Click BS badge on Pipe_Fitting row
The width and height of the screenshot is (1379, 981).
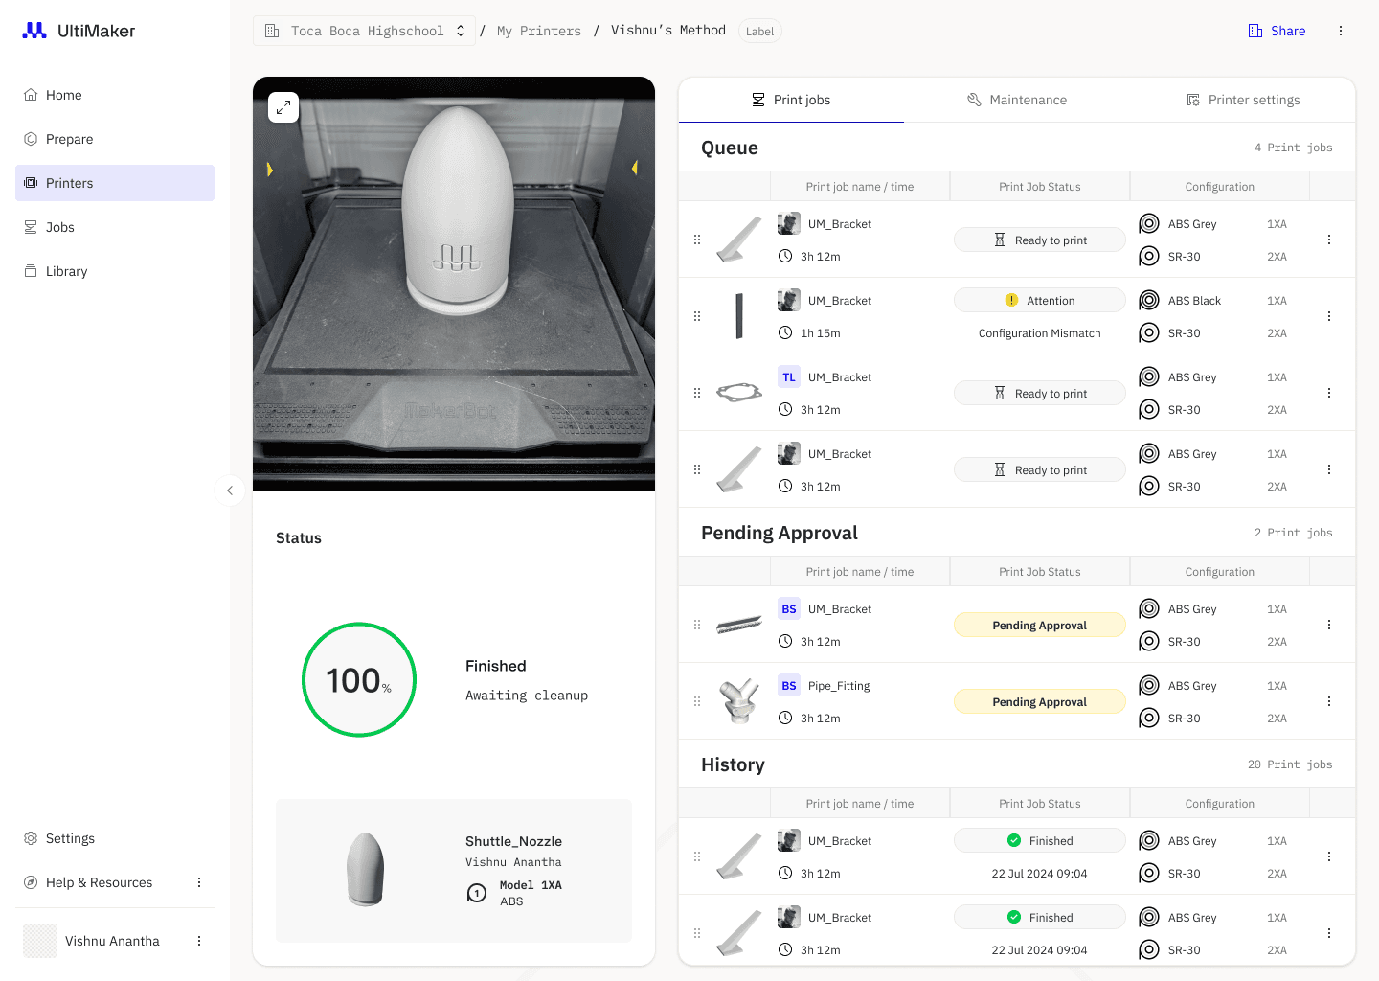(x=789, y=686)
